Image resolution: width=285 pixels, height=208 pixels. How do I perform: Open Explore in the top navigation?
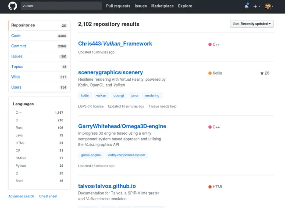click(185, 6)
